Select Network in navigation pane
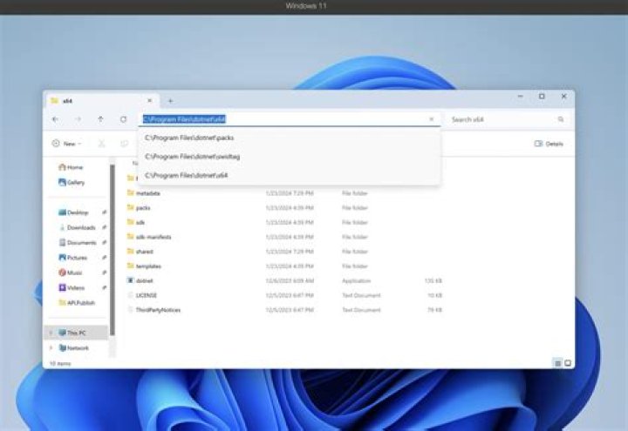 click(74, 347)
